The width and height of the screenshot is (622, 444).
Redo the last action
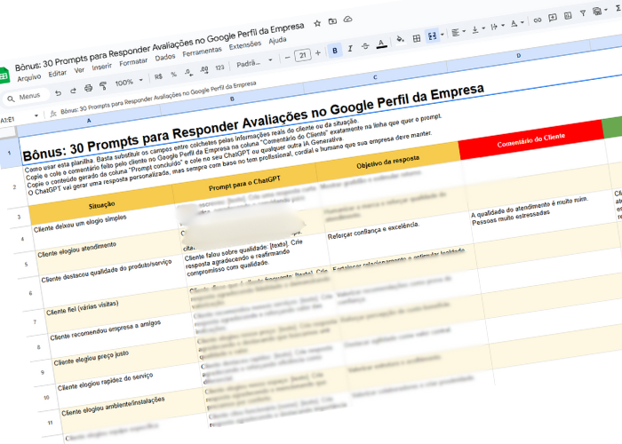pyautogui.click(x=74, y=91)
